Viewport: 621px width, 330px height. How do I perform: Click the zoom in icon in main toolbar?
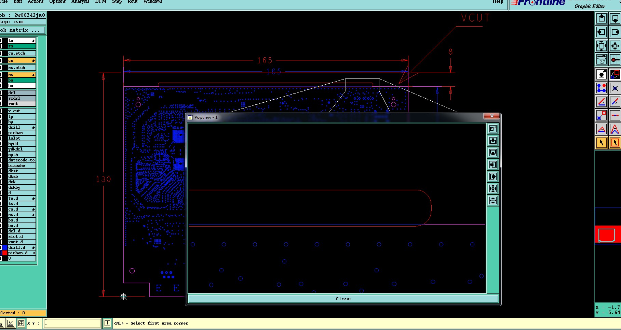pos(602,46)
